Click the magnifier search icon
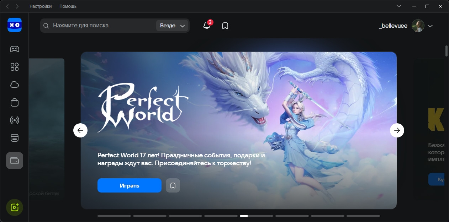 coord(46,26)
